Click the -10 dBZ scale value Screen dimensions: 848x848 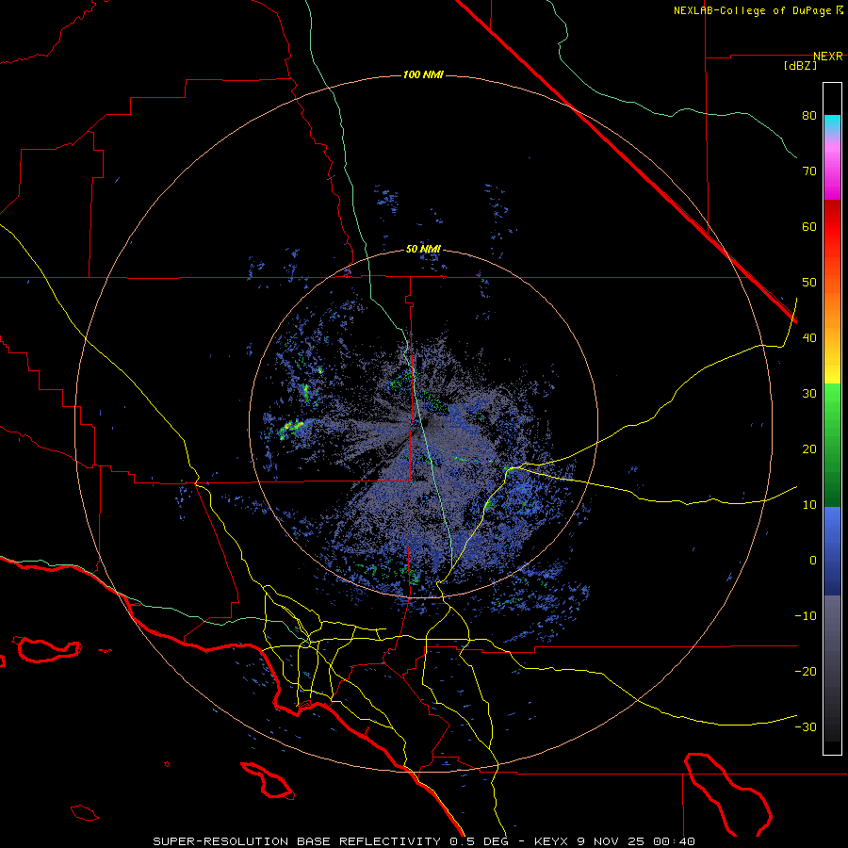806,616
